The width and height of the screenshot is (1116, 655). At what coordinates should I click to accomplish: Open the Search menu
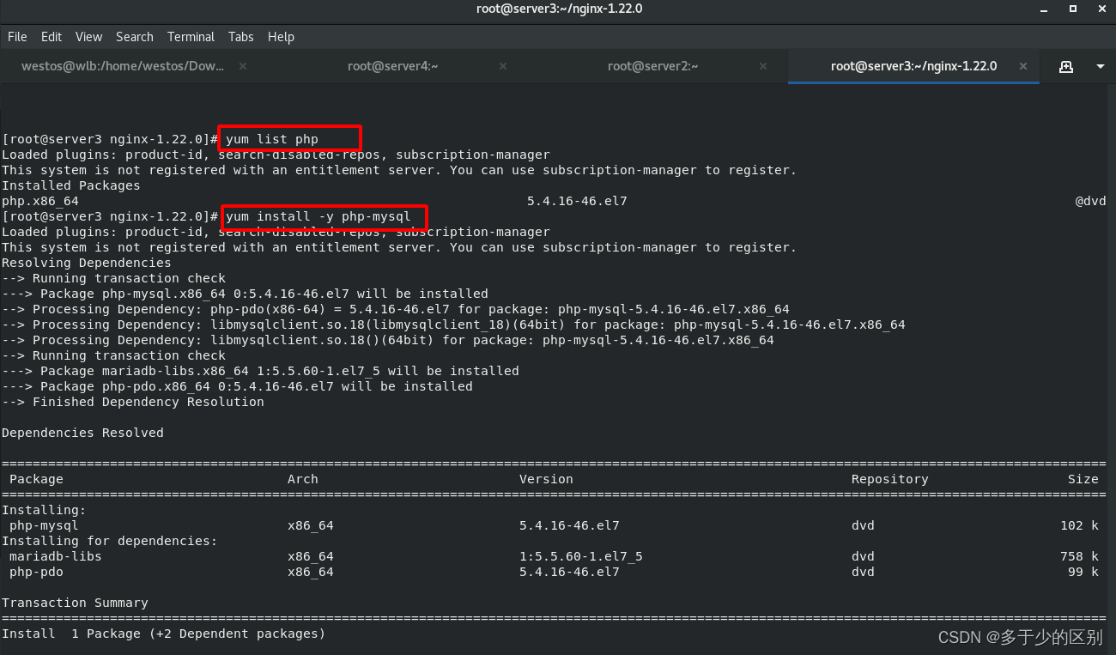pyautogui.click(x=135, y=37)
